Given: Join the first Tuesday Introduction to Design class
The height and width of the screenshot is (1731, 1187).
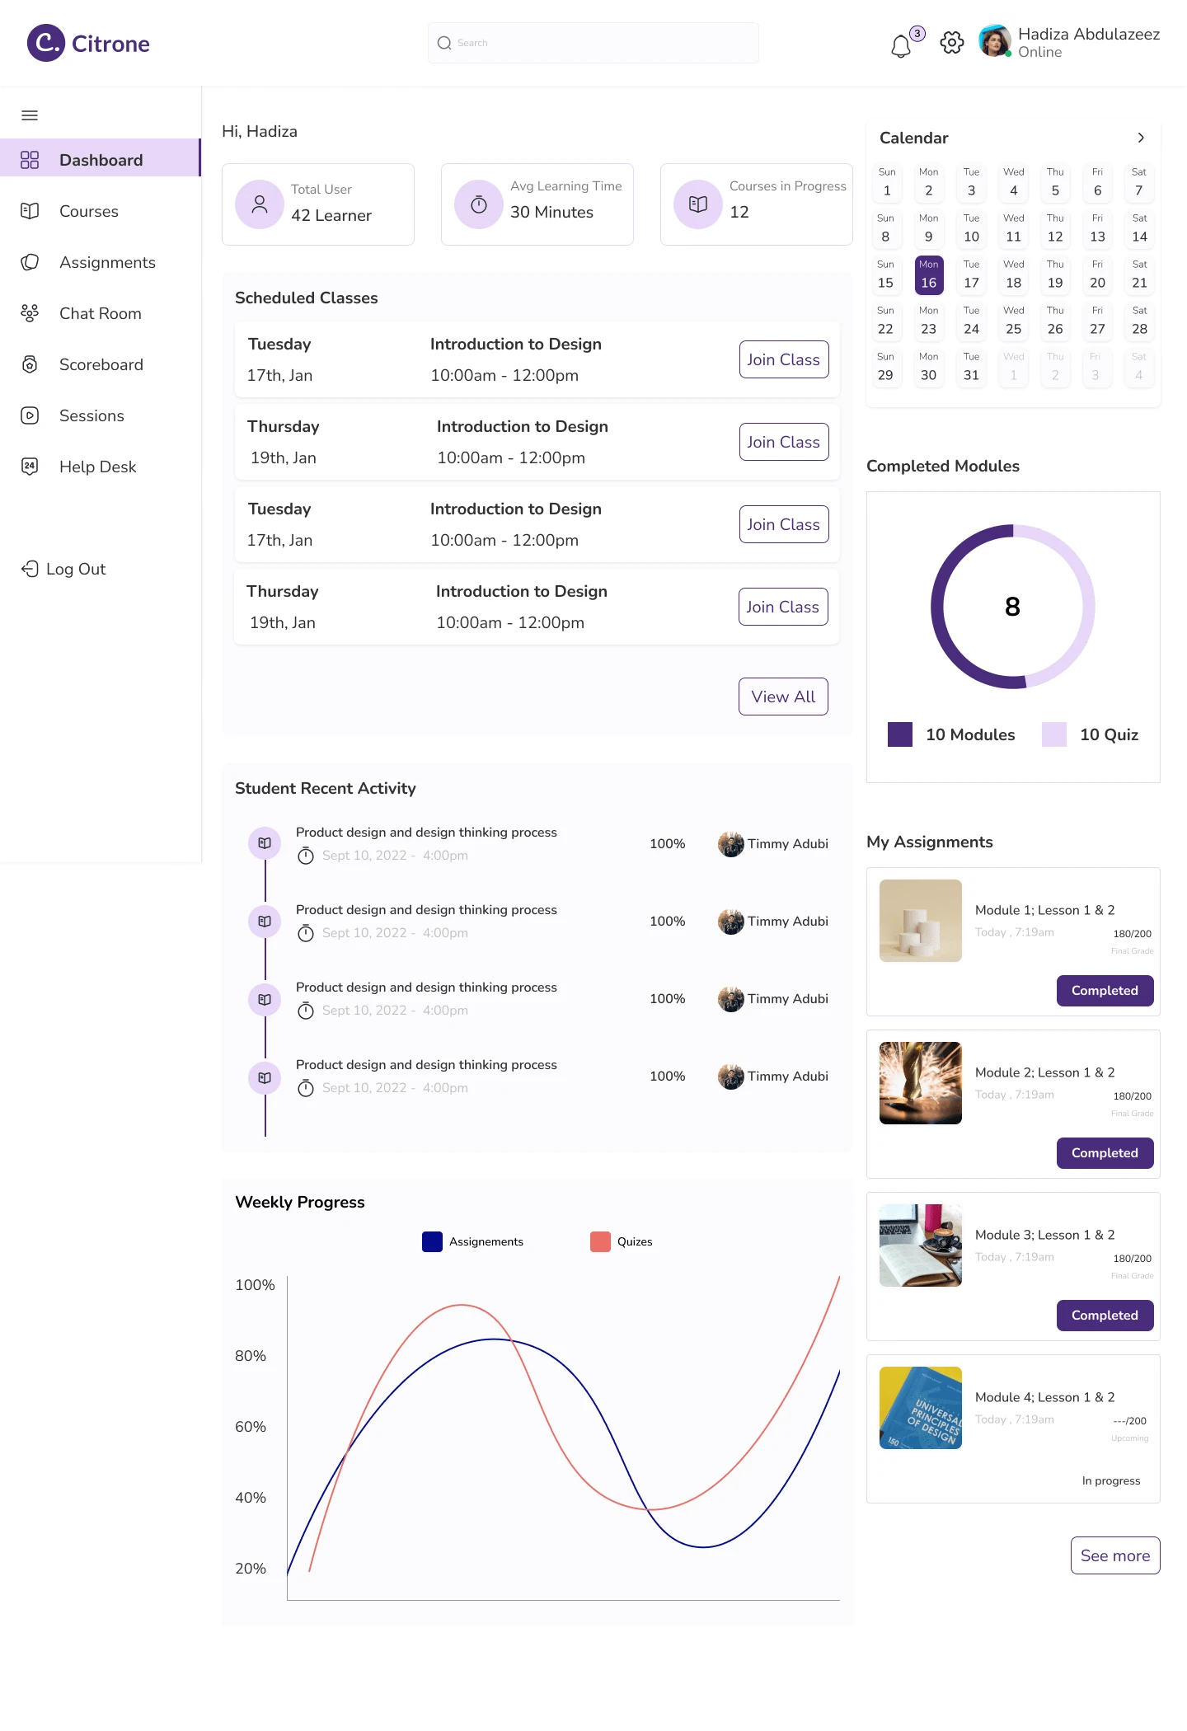Looking at the screenshot, I should point(783,359).
